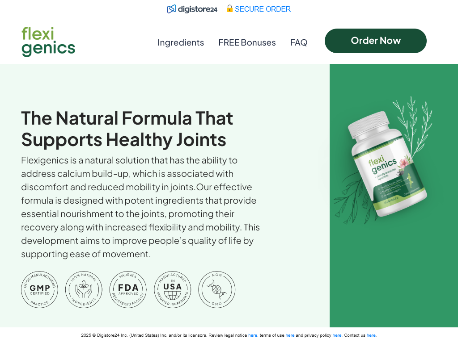458x343 pixels.
Task: Click the yellow padlock secure icon
Action: point(229,8)
